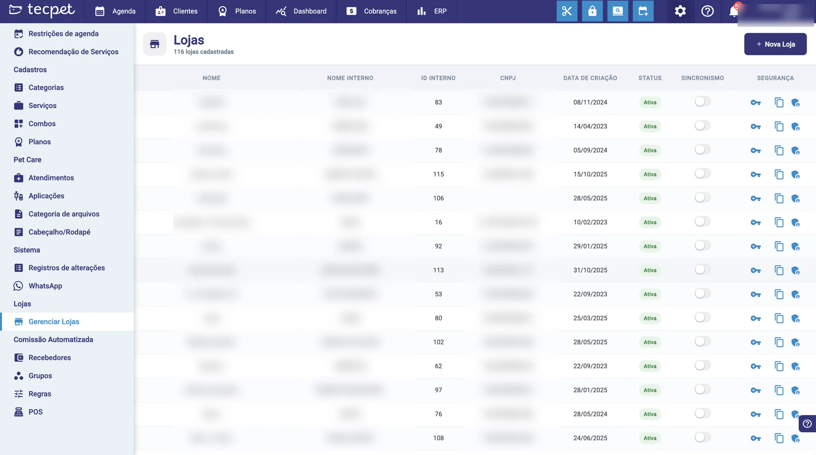Screen dimensions: 816x455
Task: Open WhatsApp in the sidebar
Action: point(45,286)
